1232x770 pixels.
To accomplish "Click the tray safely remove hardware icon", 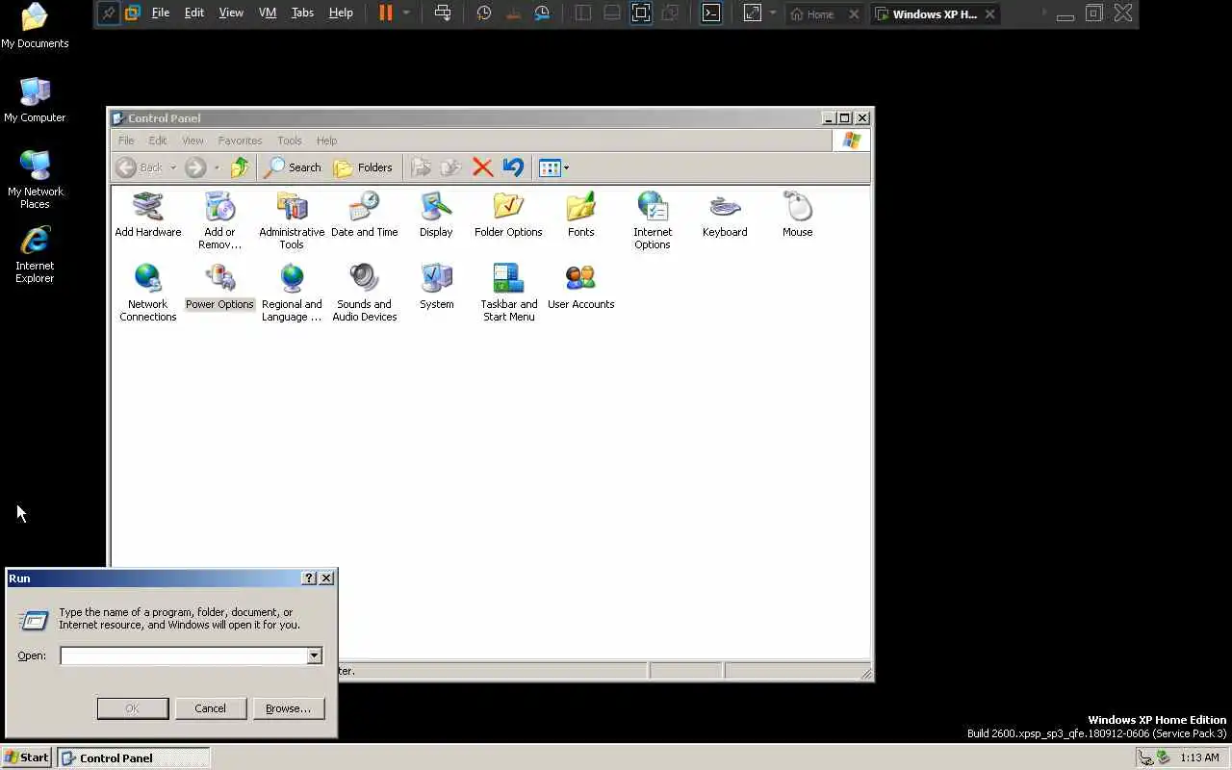I will point(1163,757).
